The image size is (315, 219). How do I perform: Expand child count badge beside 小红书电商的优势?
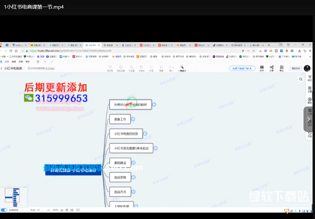tap(145, 134)
